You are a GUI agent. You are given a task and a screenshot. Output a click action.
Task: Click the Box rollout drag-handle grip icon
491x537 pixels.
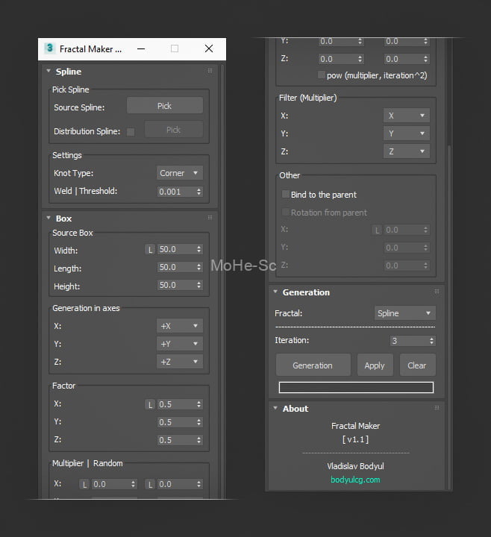[210, 219]
